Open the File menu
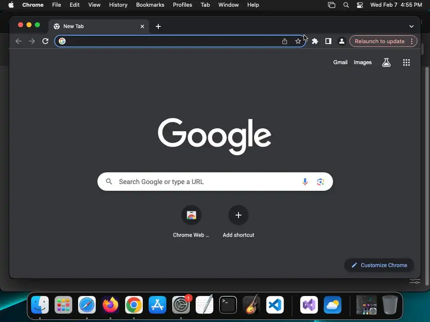The width and height of the screenshot is (430, 322). (57, 5)
